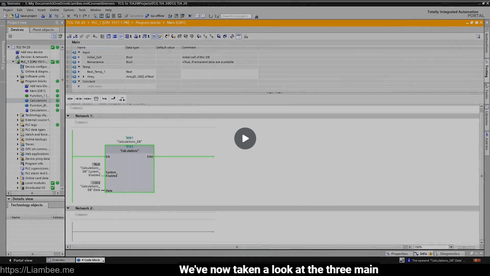Viewport: 490px width, 276px height.
Task: Collapse the Input variable group
Action: click(x=79, y=52)
